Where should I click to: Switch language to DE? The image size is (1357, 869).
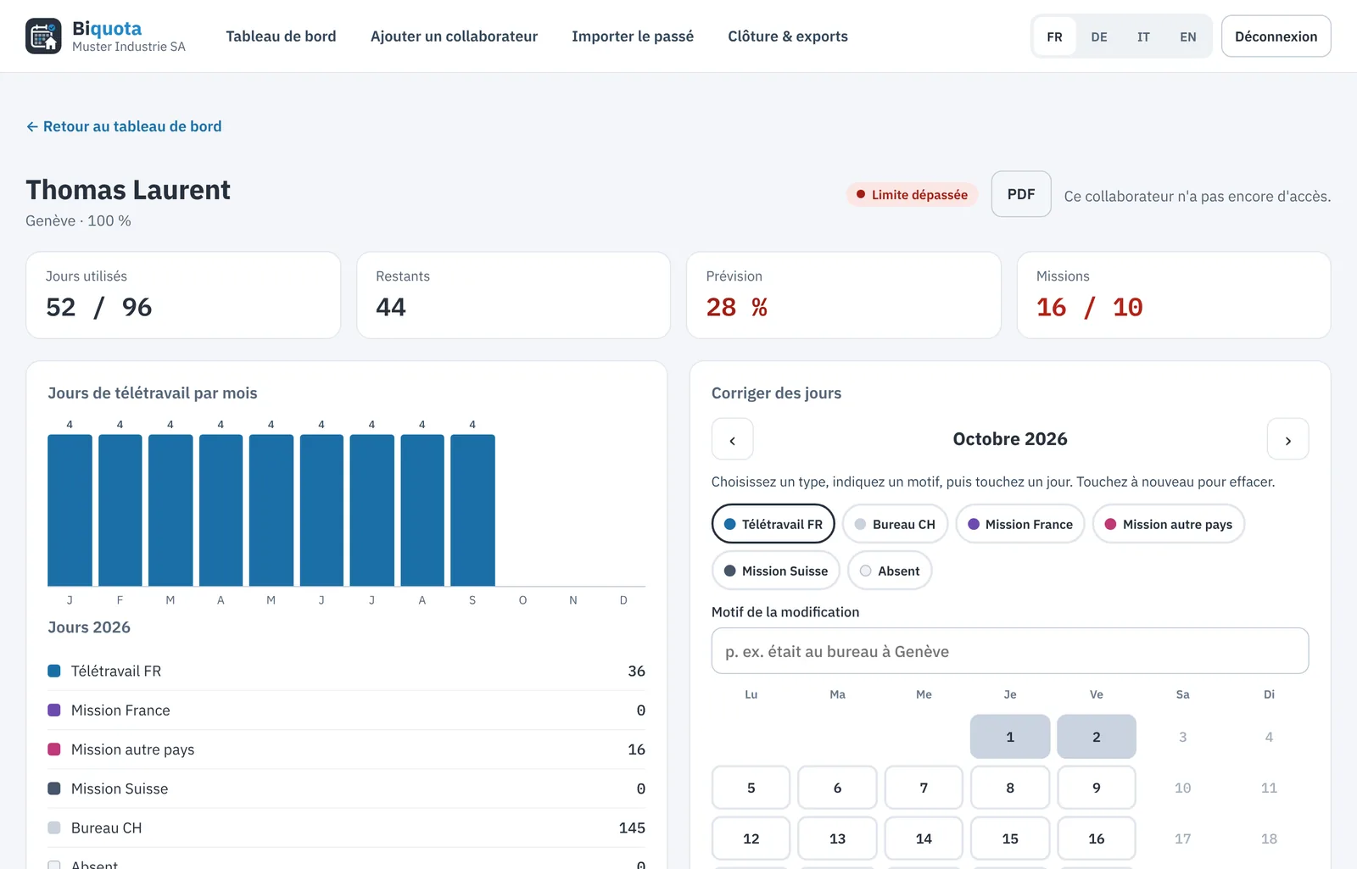pyautogui.click(x=1099, y=36)
